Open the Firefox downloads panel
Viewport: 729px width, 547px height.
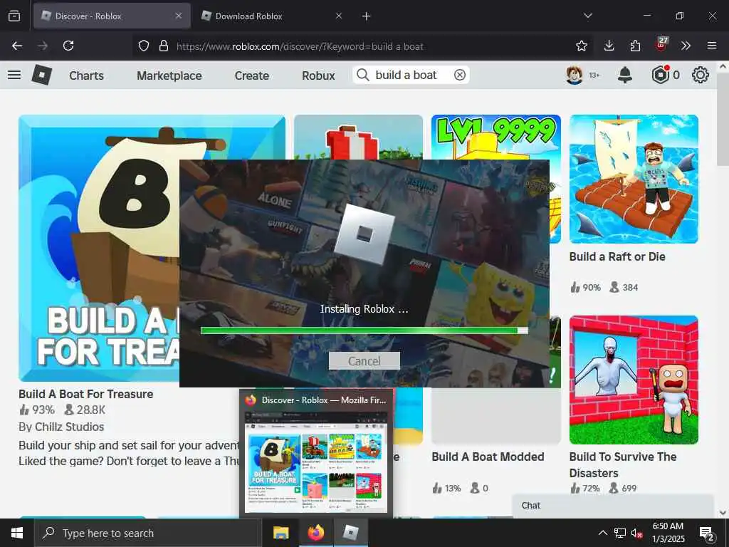tap(609, 46)
